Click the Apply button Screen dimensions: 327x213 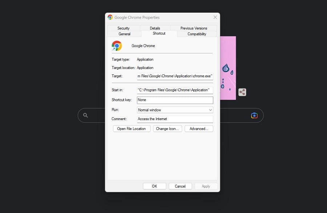point(206,186)
